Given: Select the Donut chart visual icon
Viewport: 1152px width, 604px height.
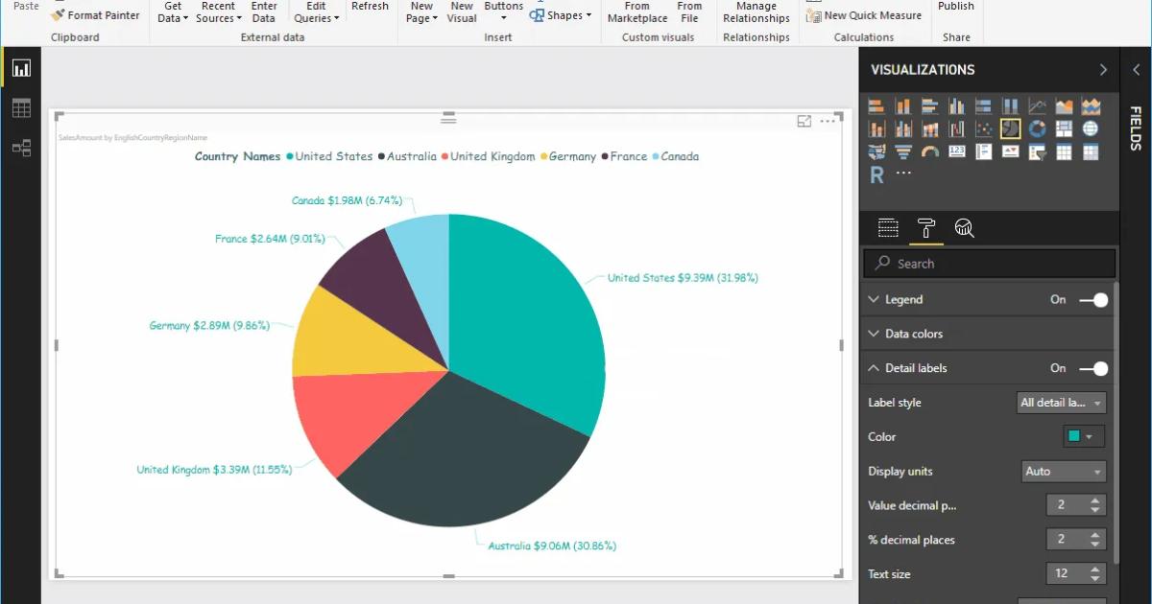Looking at the screenshot, I should click(1037, 128).
